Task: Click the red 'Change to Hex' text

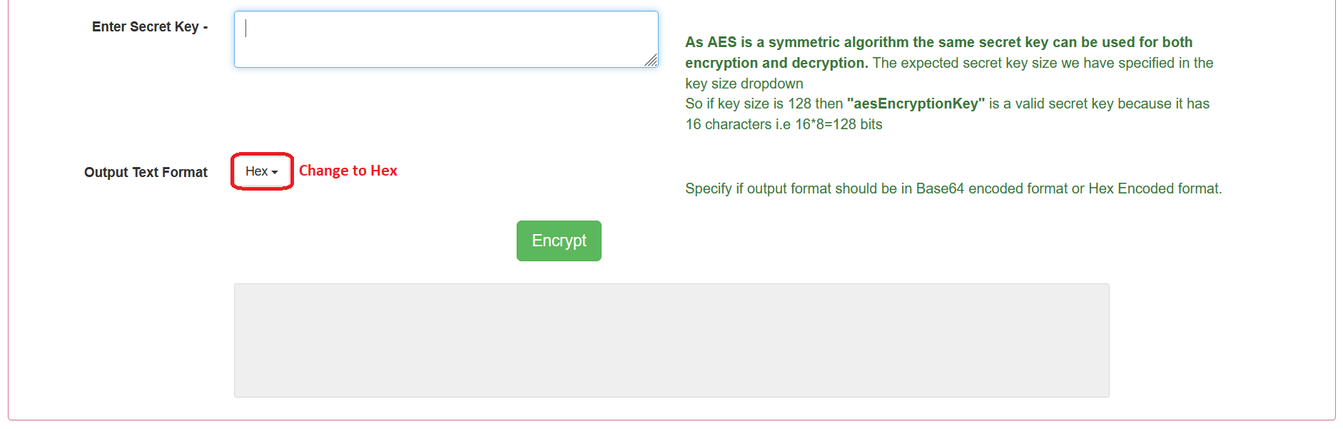Action: pos(348,171)
